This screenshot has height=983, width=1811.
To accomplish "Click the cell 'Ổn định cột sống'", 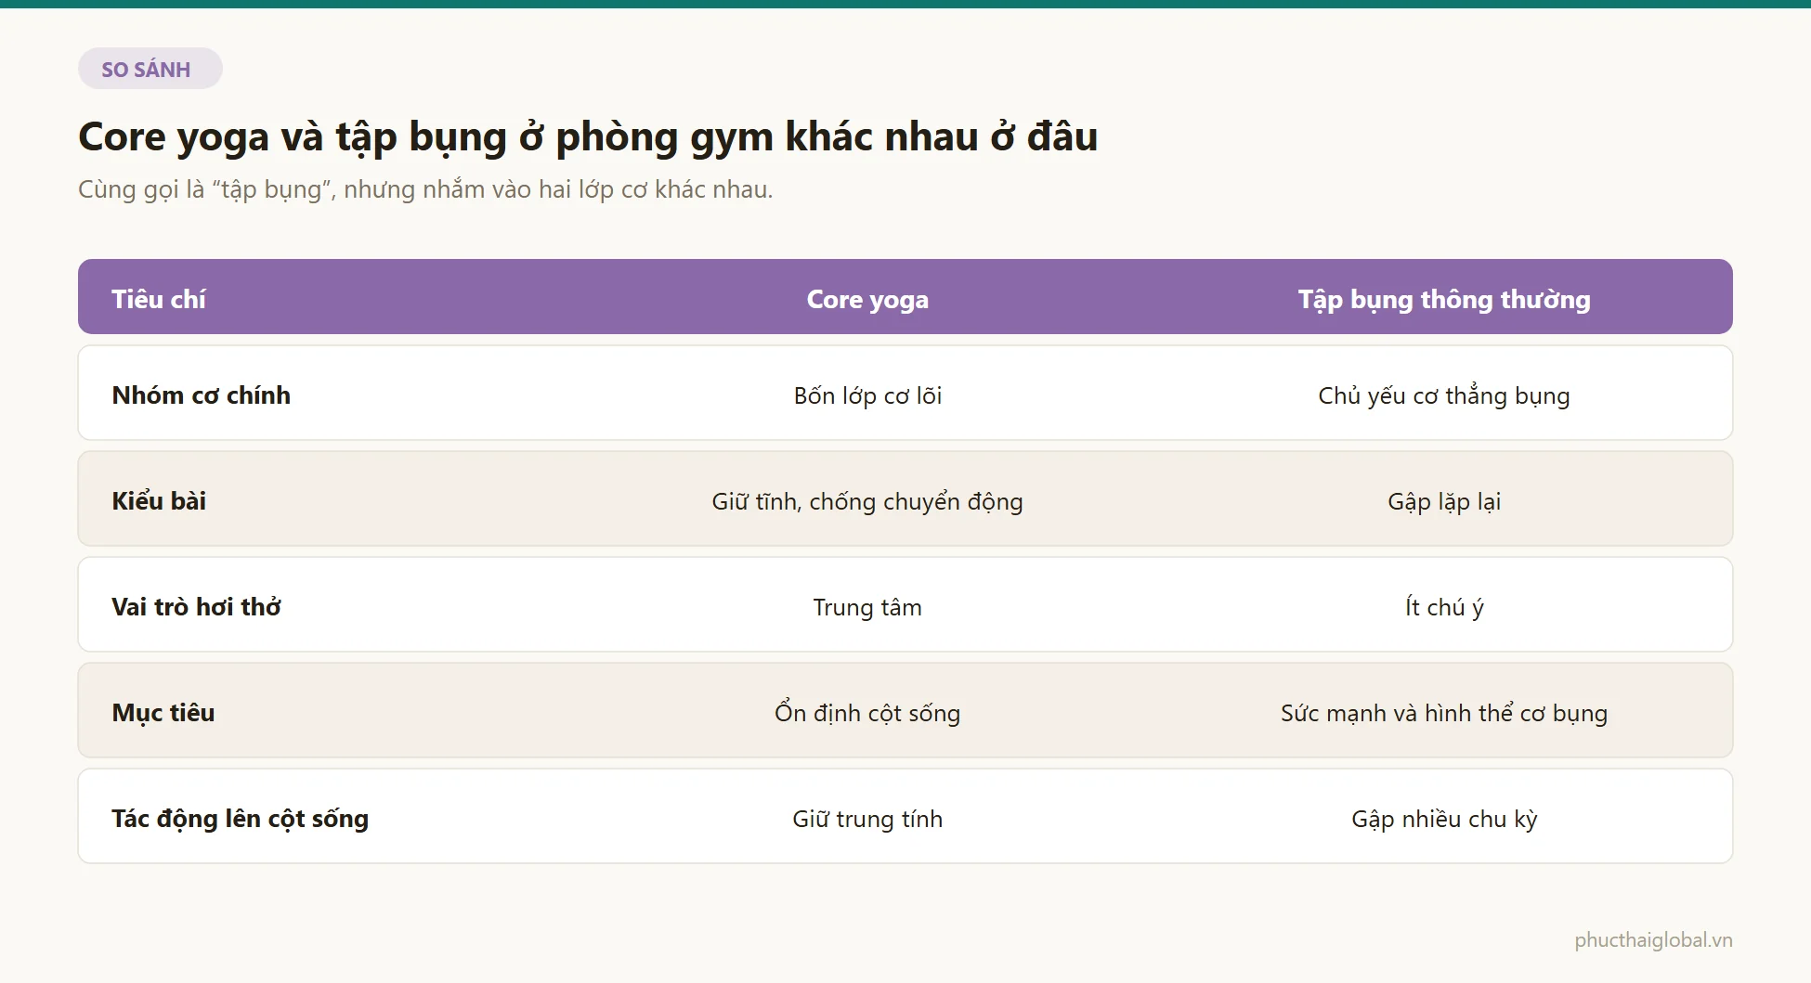I will [x=867, y=713].
